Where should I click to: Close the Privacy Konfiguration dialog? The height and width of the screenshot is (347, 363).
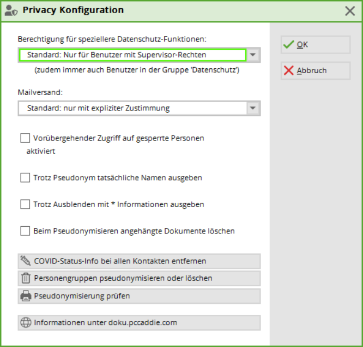coord(350,11)
